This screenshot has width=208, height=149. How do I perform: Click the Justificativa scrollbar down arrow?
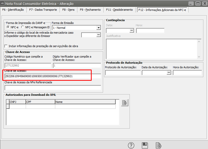pos(199,57)
